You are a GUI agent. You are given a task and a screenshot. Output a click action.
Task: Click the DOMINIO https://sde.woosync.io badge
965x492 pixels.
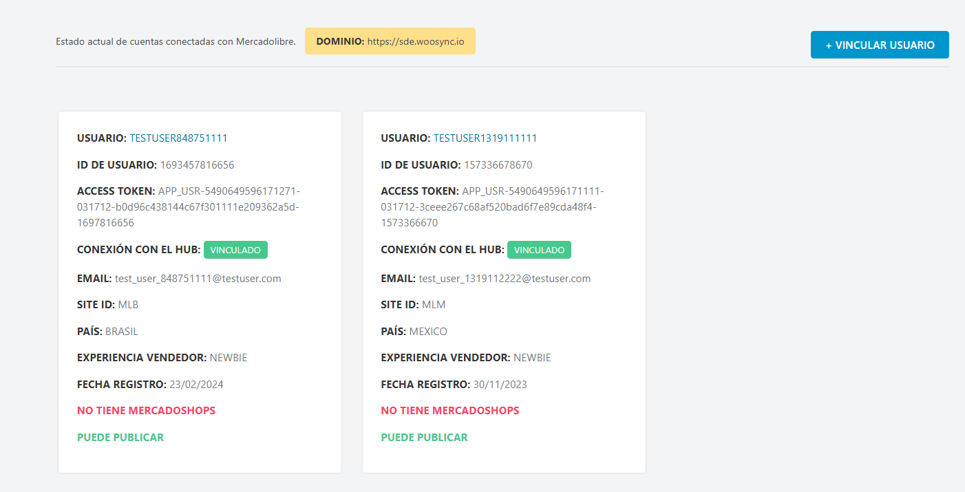[390, 41]
